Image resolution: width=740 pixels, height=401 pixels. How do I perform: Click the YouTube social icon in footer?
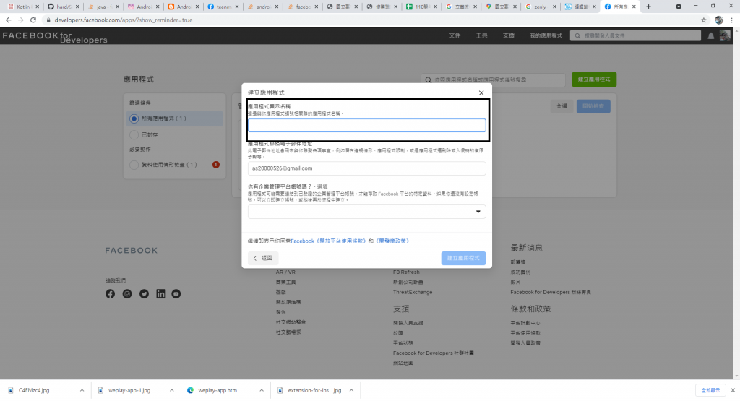176,294
